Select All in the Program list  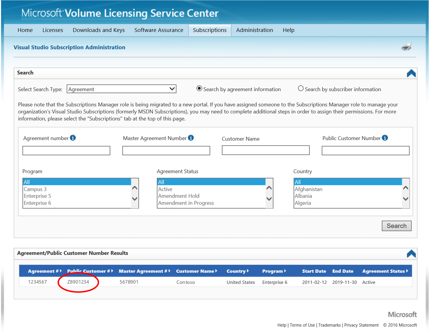77,182
